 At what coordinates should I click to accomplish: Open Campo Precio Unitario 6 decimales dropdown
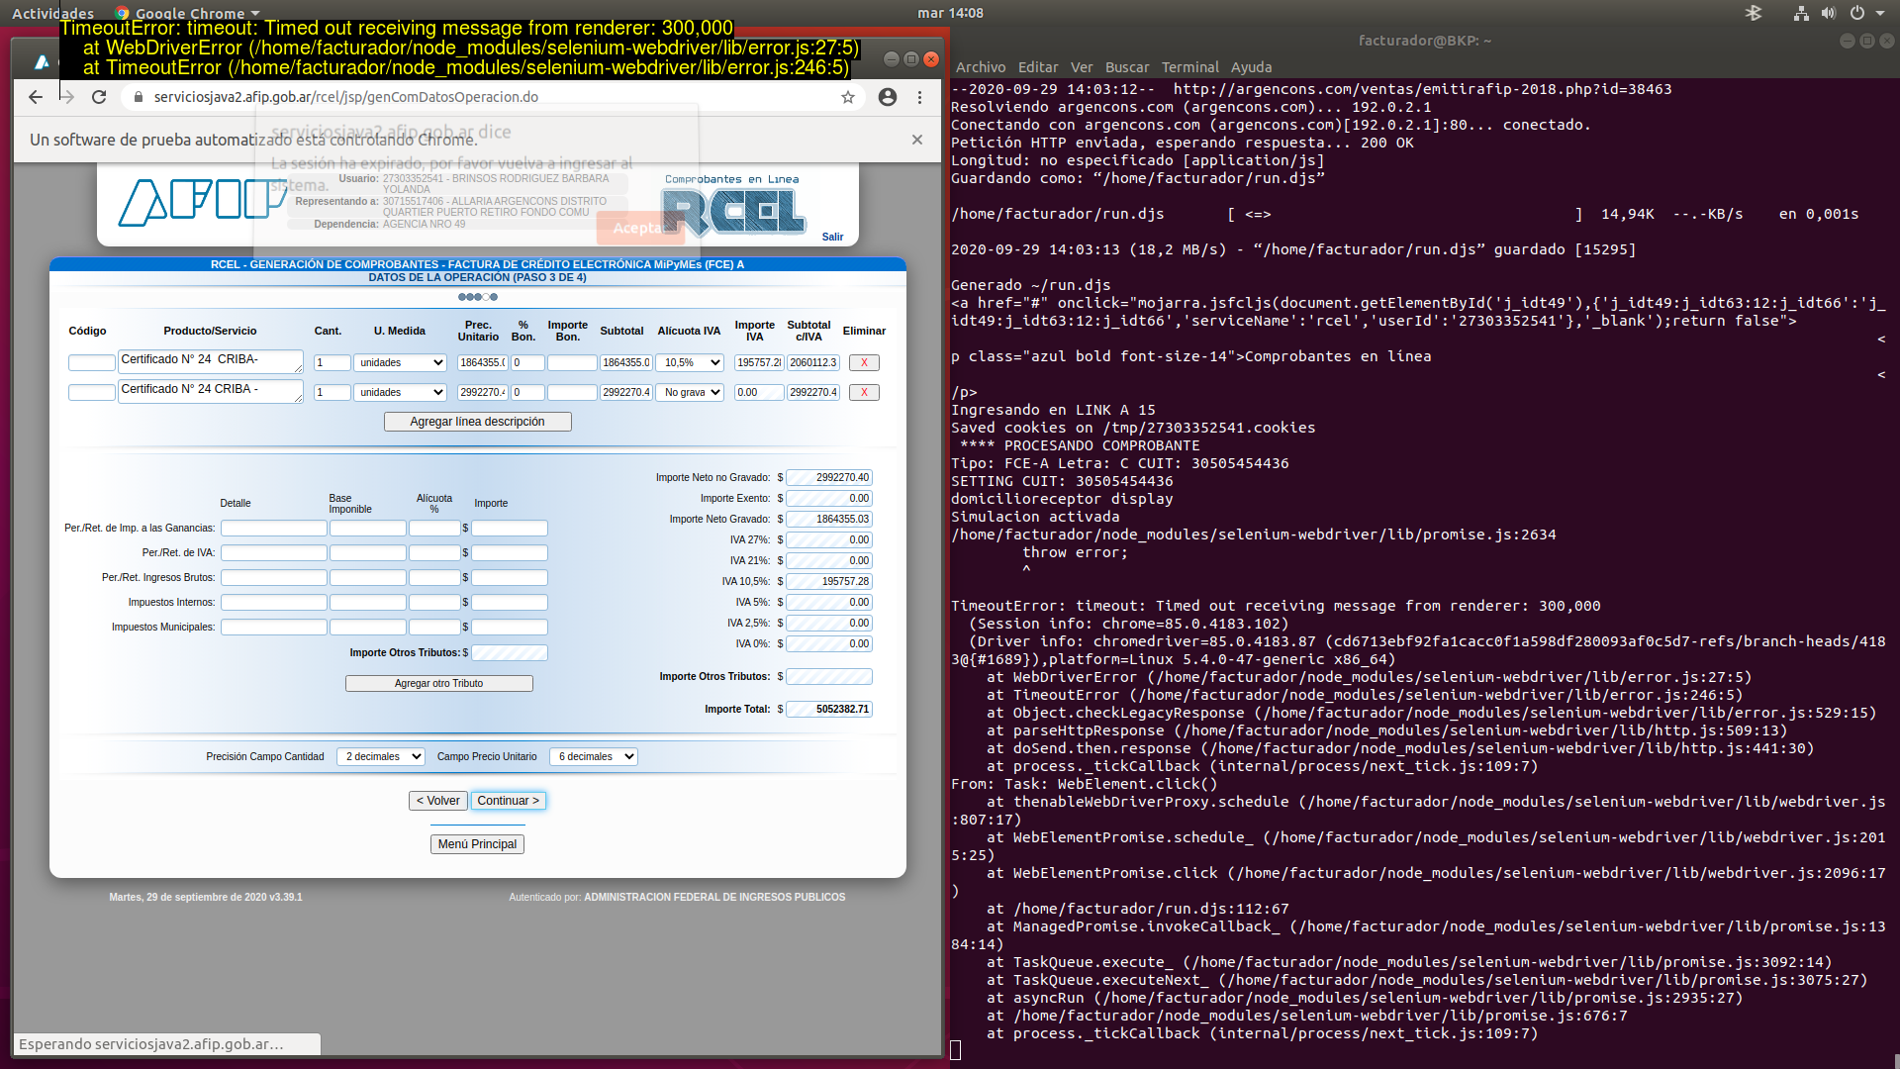coord(594,756)
